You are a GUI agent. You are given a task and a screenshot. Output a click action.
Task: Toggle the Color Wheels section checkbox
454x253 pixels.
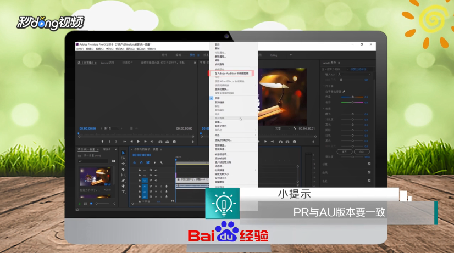coord(369,181)
